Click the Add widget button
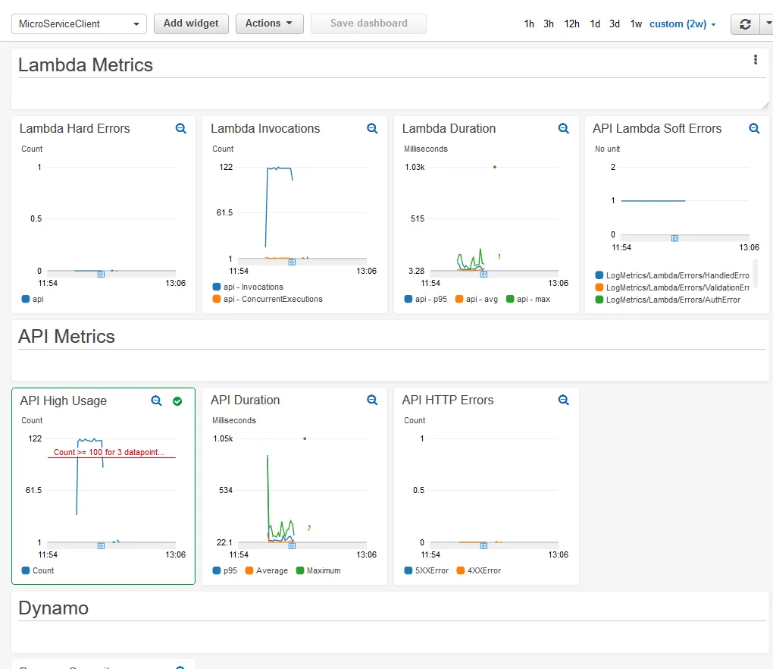 tap(191, 24)
